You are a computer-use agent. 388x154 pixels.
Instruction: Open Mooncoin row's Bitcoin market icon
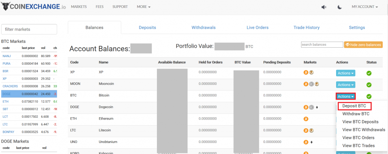coord(306,84)
